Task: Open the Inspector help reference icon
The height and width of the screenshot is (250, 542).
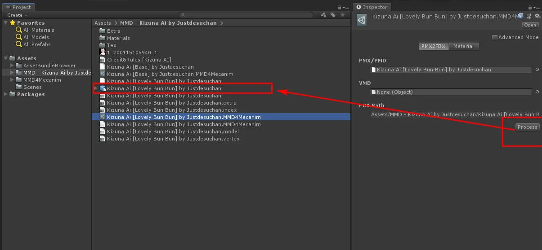Action: pyautogui.click(x=521, y=16)
